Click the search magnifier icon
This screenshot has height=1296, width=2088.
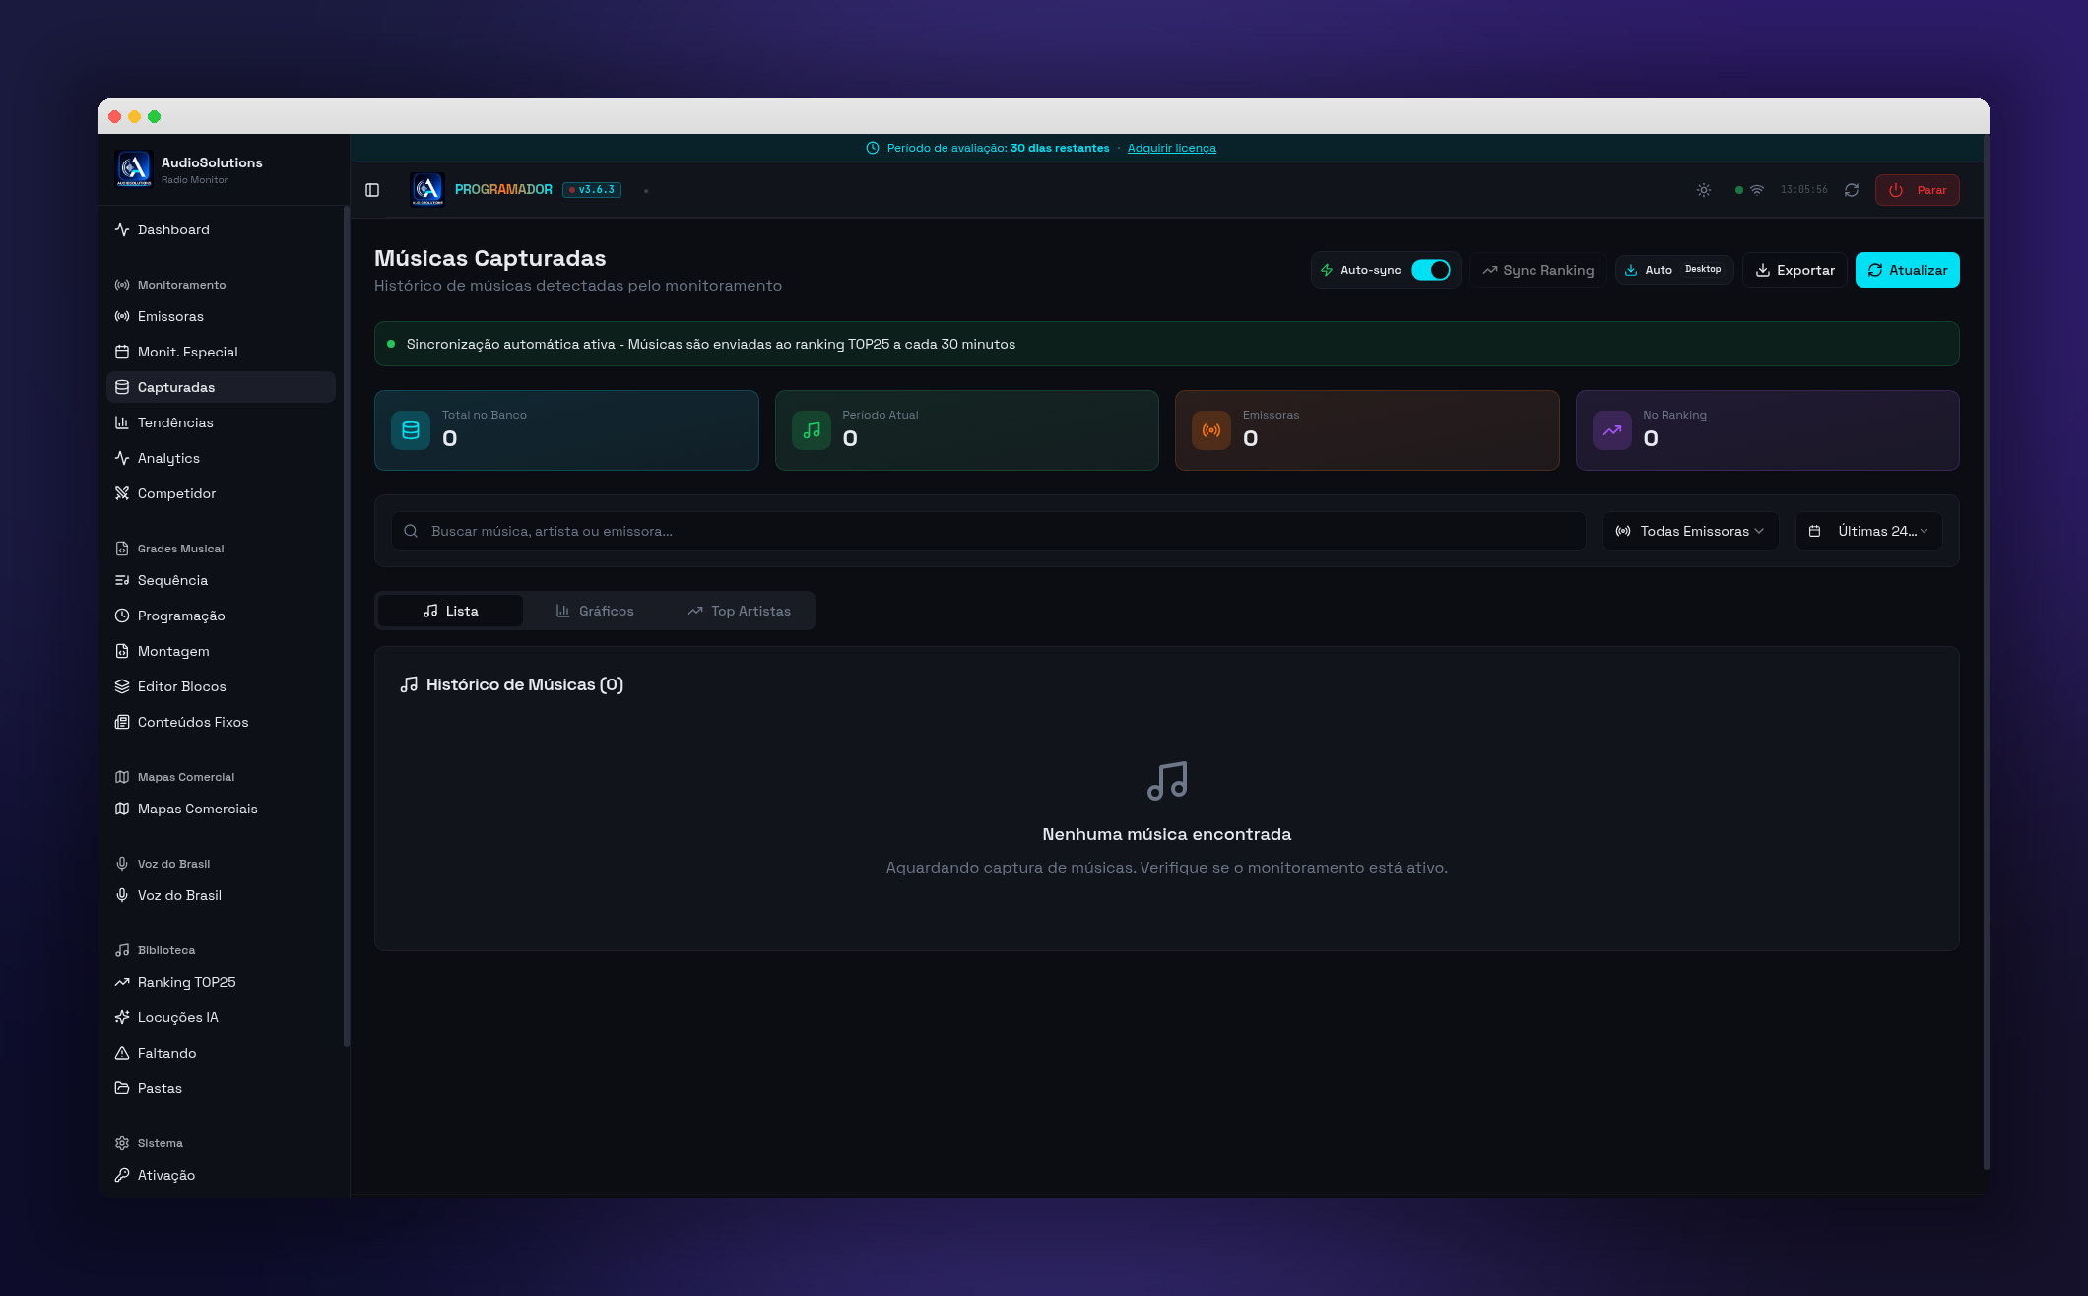411,531
